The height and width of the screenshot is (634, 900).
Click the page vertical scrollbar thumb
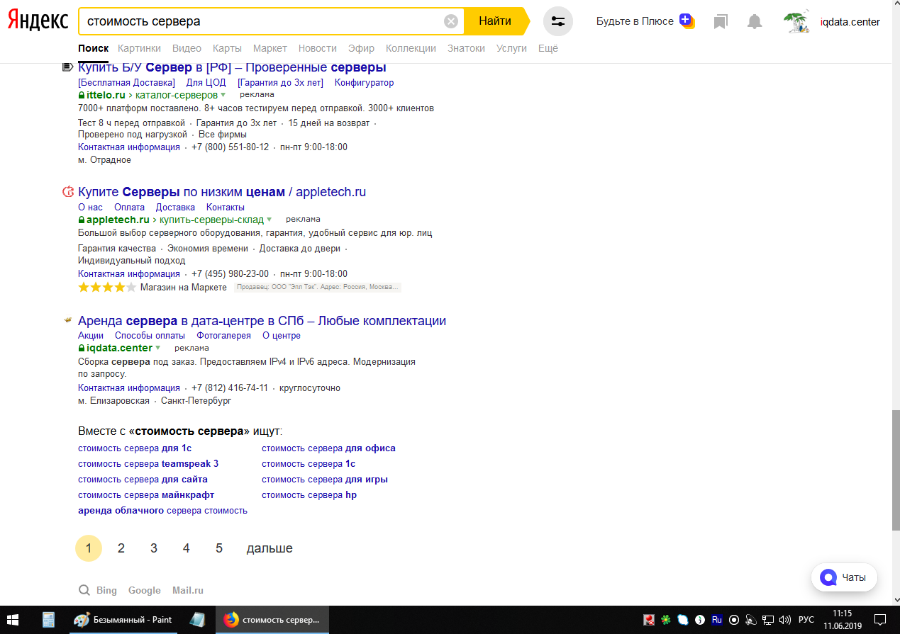coord(895,469)
